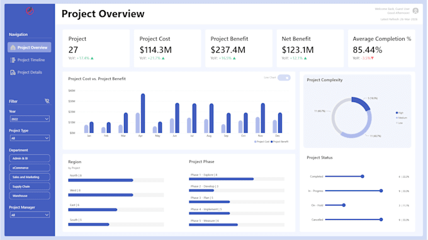Select the Phase 2 - Develop bar
The height and width of the screenshot is (240, 428).
click(201, 191)
